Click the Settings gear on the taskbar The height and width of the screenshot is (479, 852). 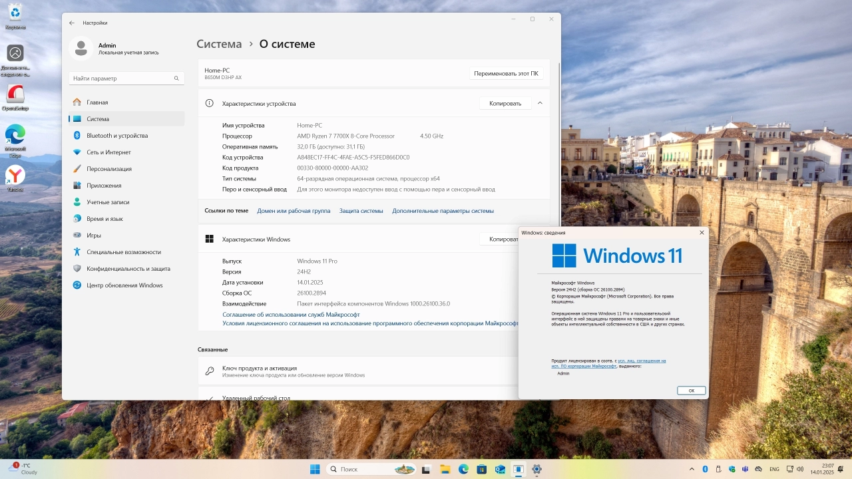coord(536,469)
